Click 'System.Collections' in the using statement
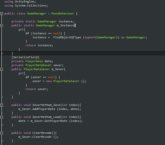165x145 pixels. point(31,6)
